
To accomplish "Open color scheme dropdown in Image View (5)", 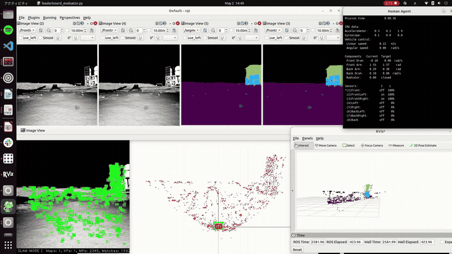I will 252,38.
